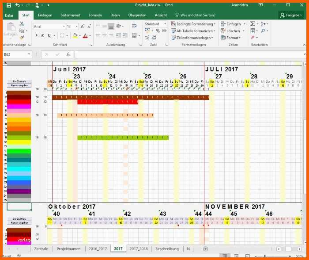Click the Freigeben share button
This screenshot has width=309, height=260.
pyautogui.click(x=291, y=15)
